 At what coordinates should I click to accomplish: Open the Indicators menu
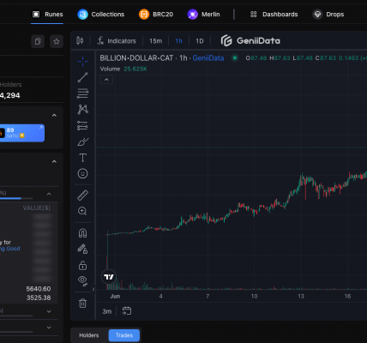117,41
